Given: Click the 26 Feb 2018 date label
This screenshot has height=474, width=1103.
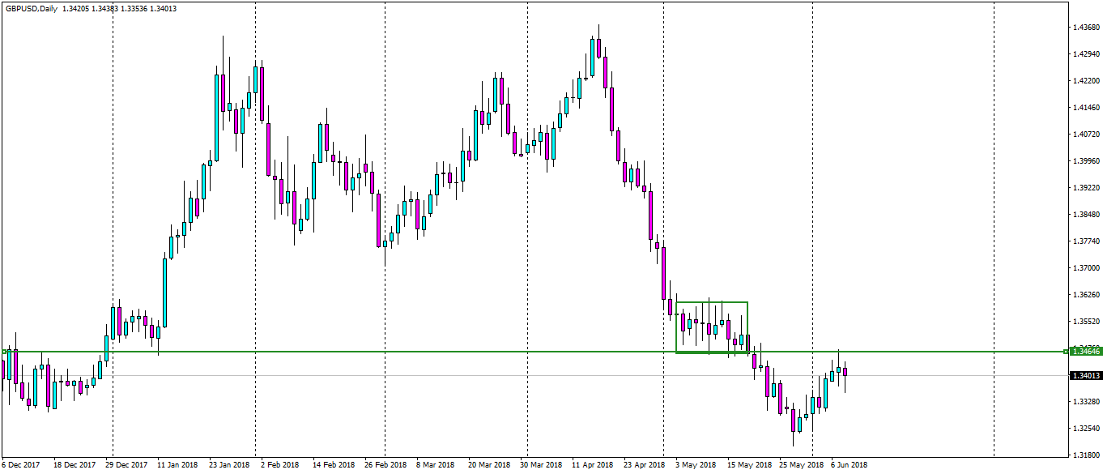Looking at the screenshot, I should [385, 465].
